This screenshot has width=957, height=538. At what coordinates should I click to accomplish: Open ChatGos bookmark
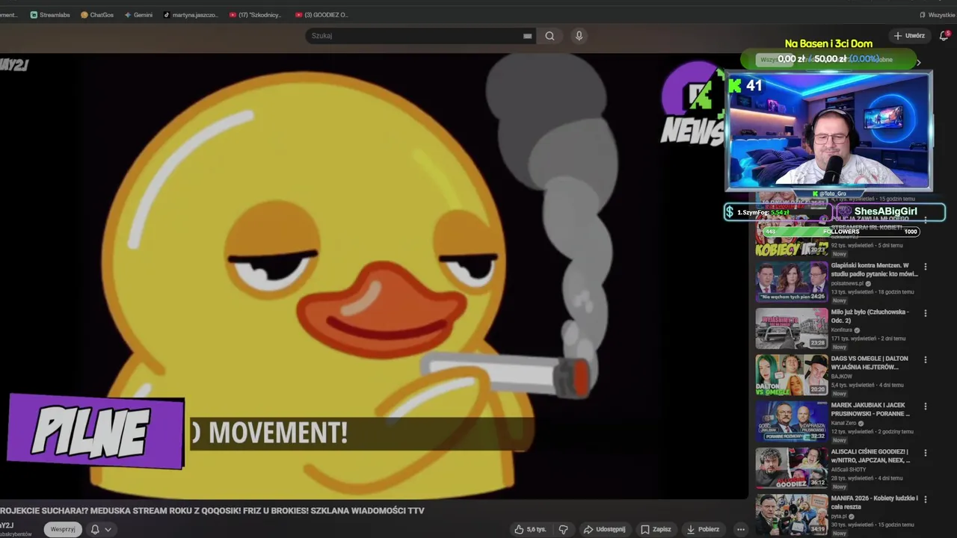(97, 15)
